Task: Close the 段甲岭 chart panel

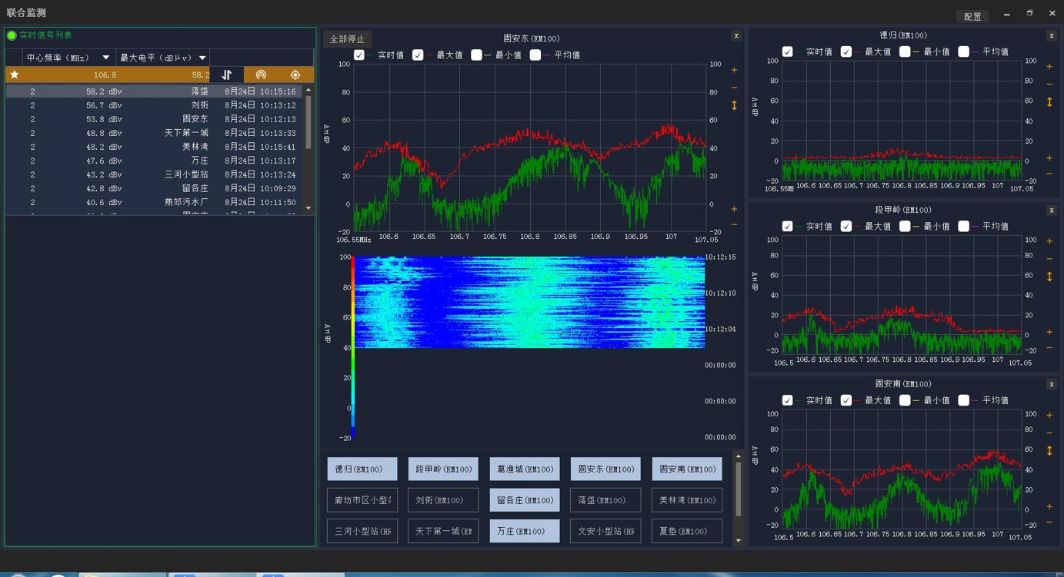Action: (x=1052, y=210)
